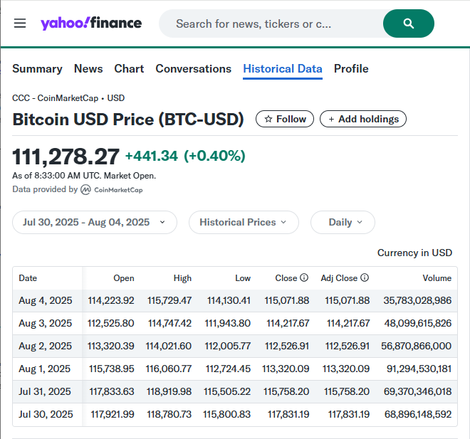Click high value 116,060.77

click(169, 369)
